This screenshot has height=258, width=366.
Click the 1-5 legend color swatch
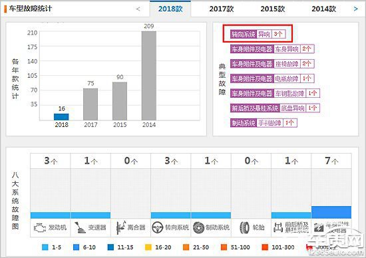(x=45, y=247)
